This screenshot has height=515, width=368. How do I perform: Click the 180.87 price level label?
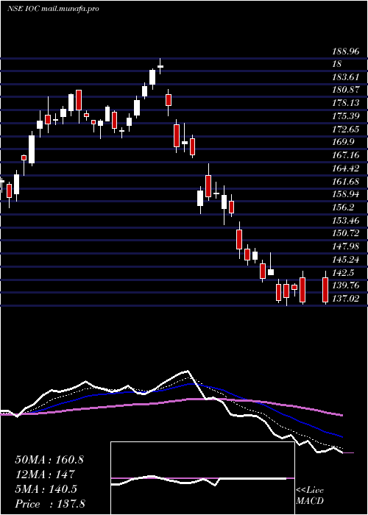pyautogui.click(x=345, y=90)
